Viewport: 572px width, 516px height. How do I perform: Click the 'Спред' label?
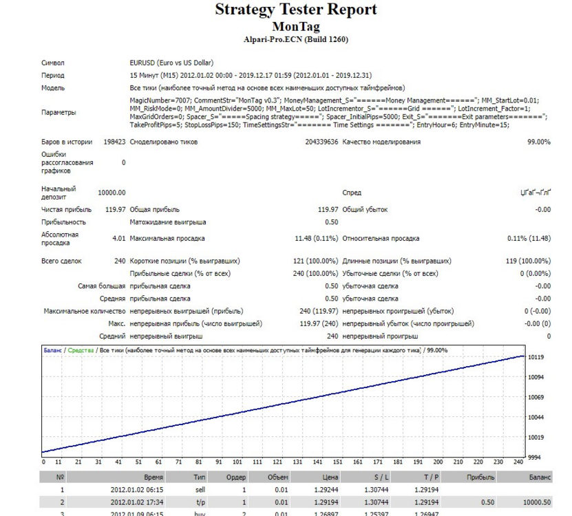(352, 193)
